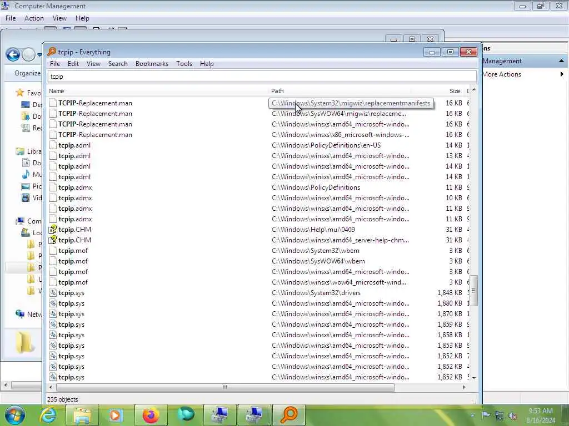Click the tcpip.CHM help file icon in Help\mui\0409
The width and height of the screenshot is (569, 426).
pyautogui.click(x=53, y=230)
